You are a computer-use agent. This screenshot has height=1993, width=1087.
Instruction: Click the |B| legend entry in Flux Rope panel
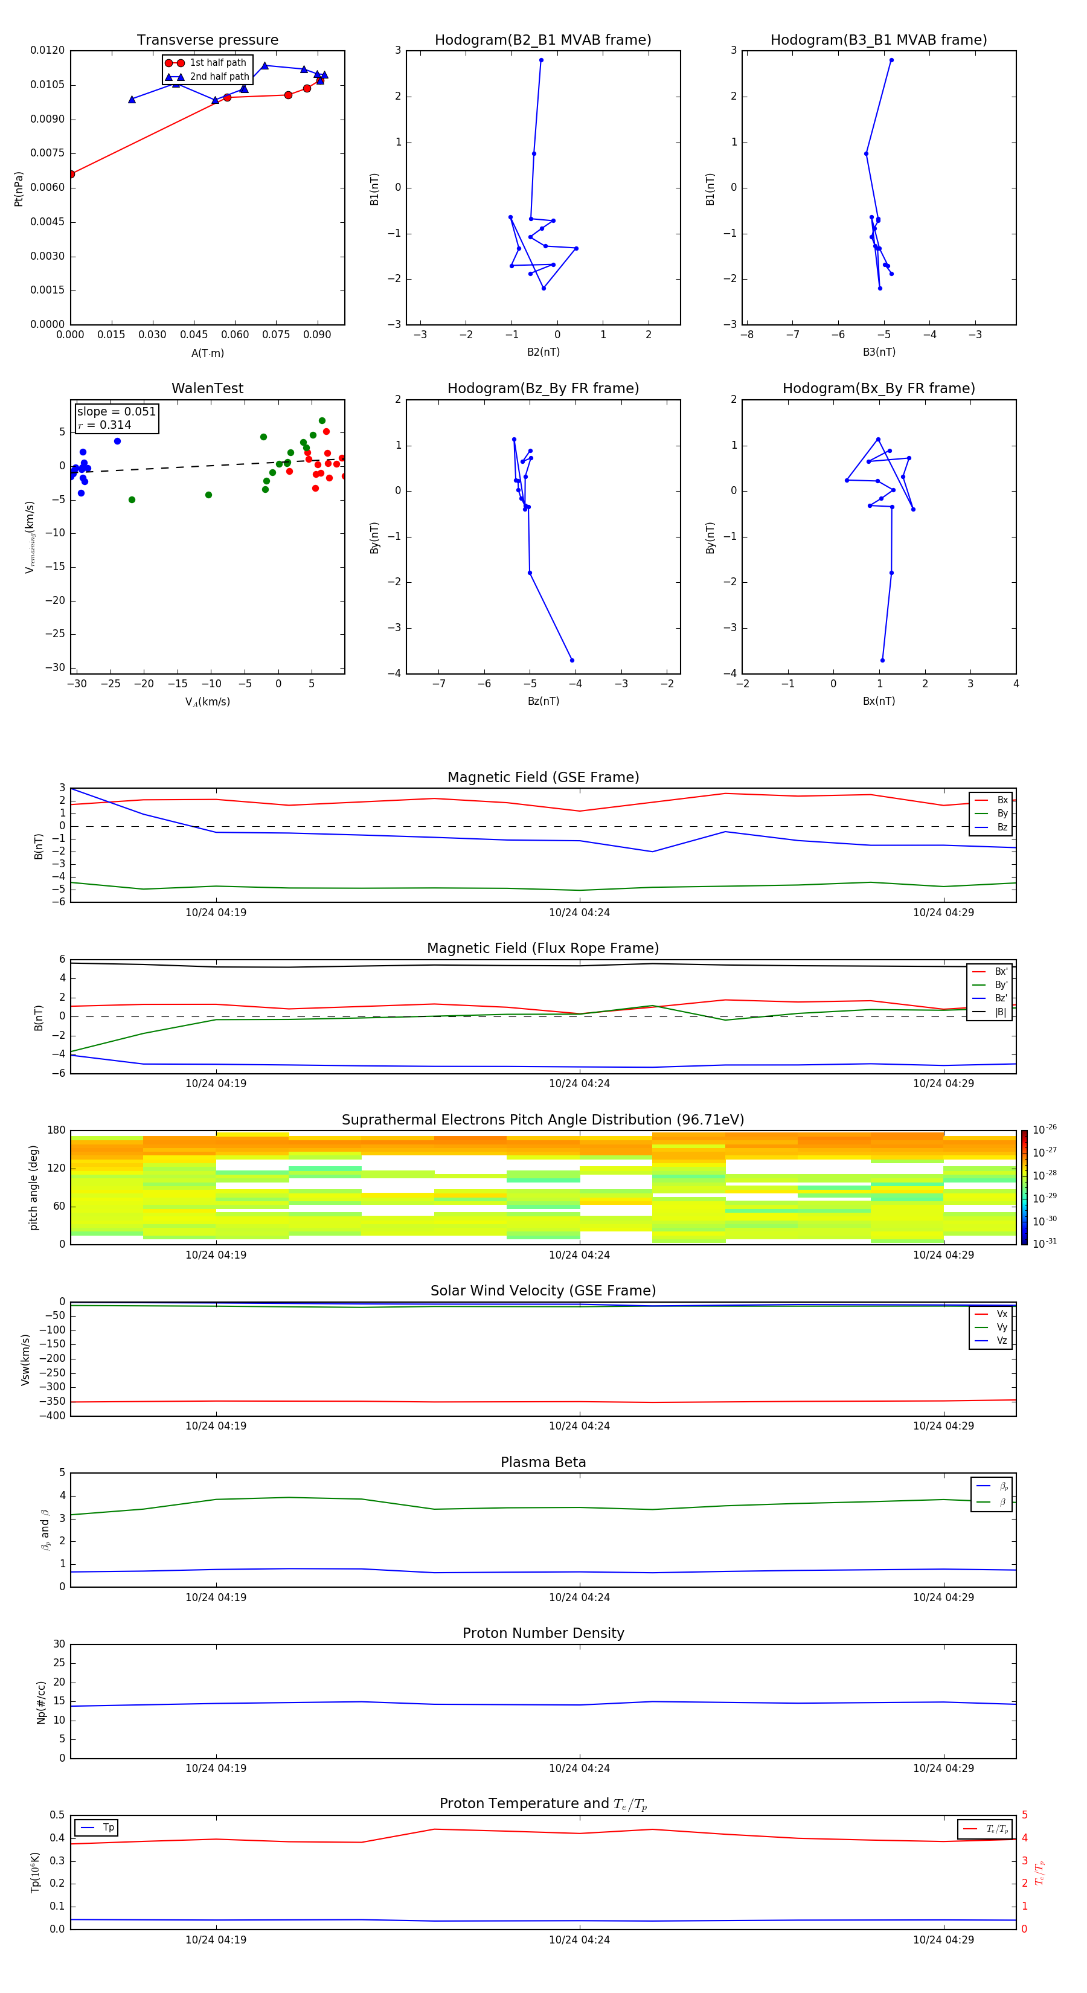point(990,1012)
